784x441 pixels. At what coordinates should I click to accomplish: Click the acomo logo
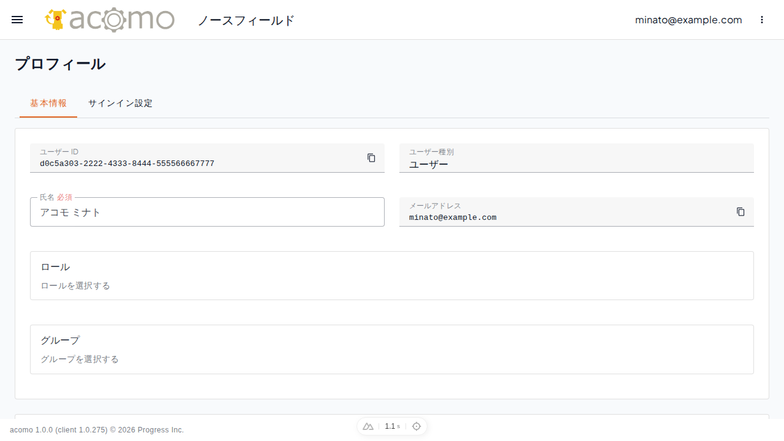(110, 20)
